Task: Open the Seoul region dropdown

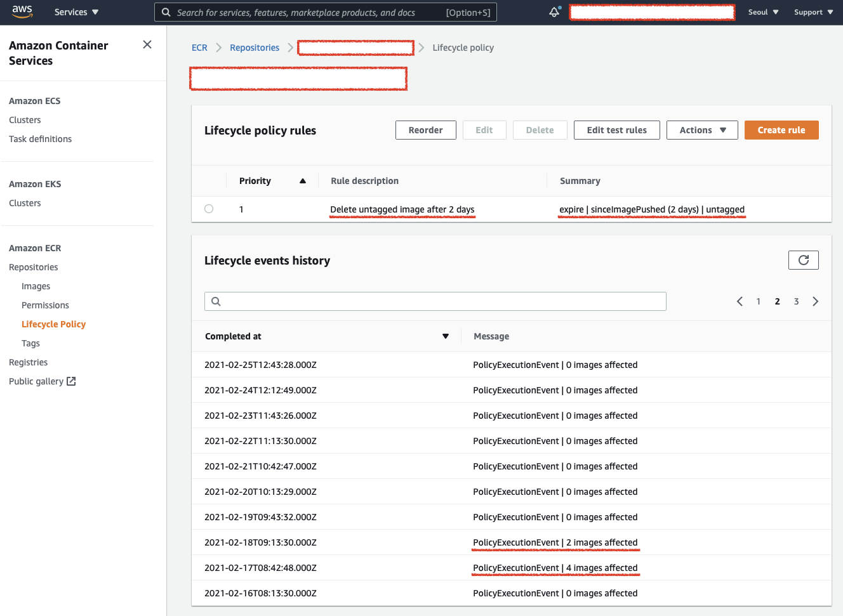Action: coord(763,12)
